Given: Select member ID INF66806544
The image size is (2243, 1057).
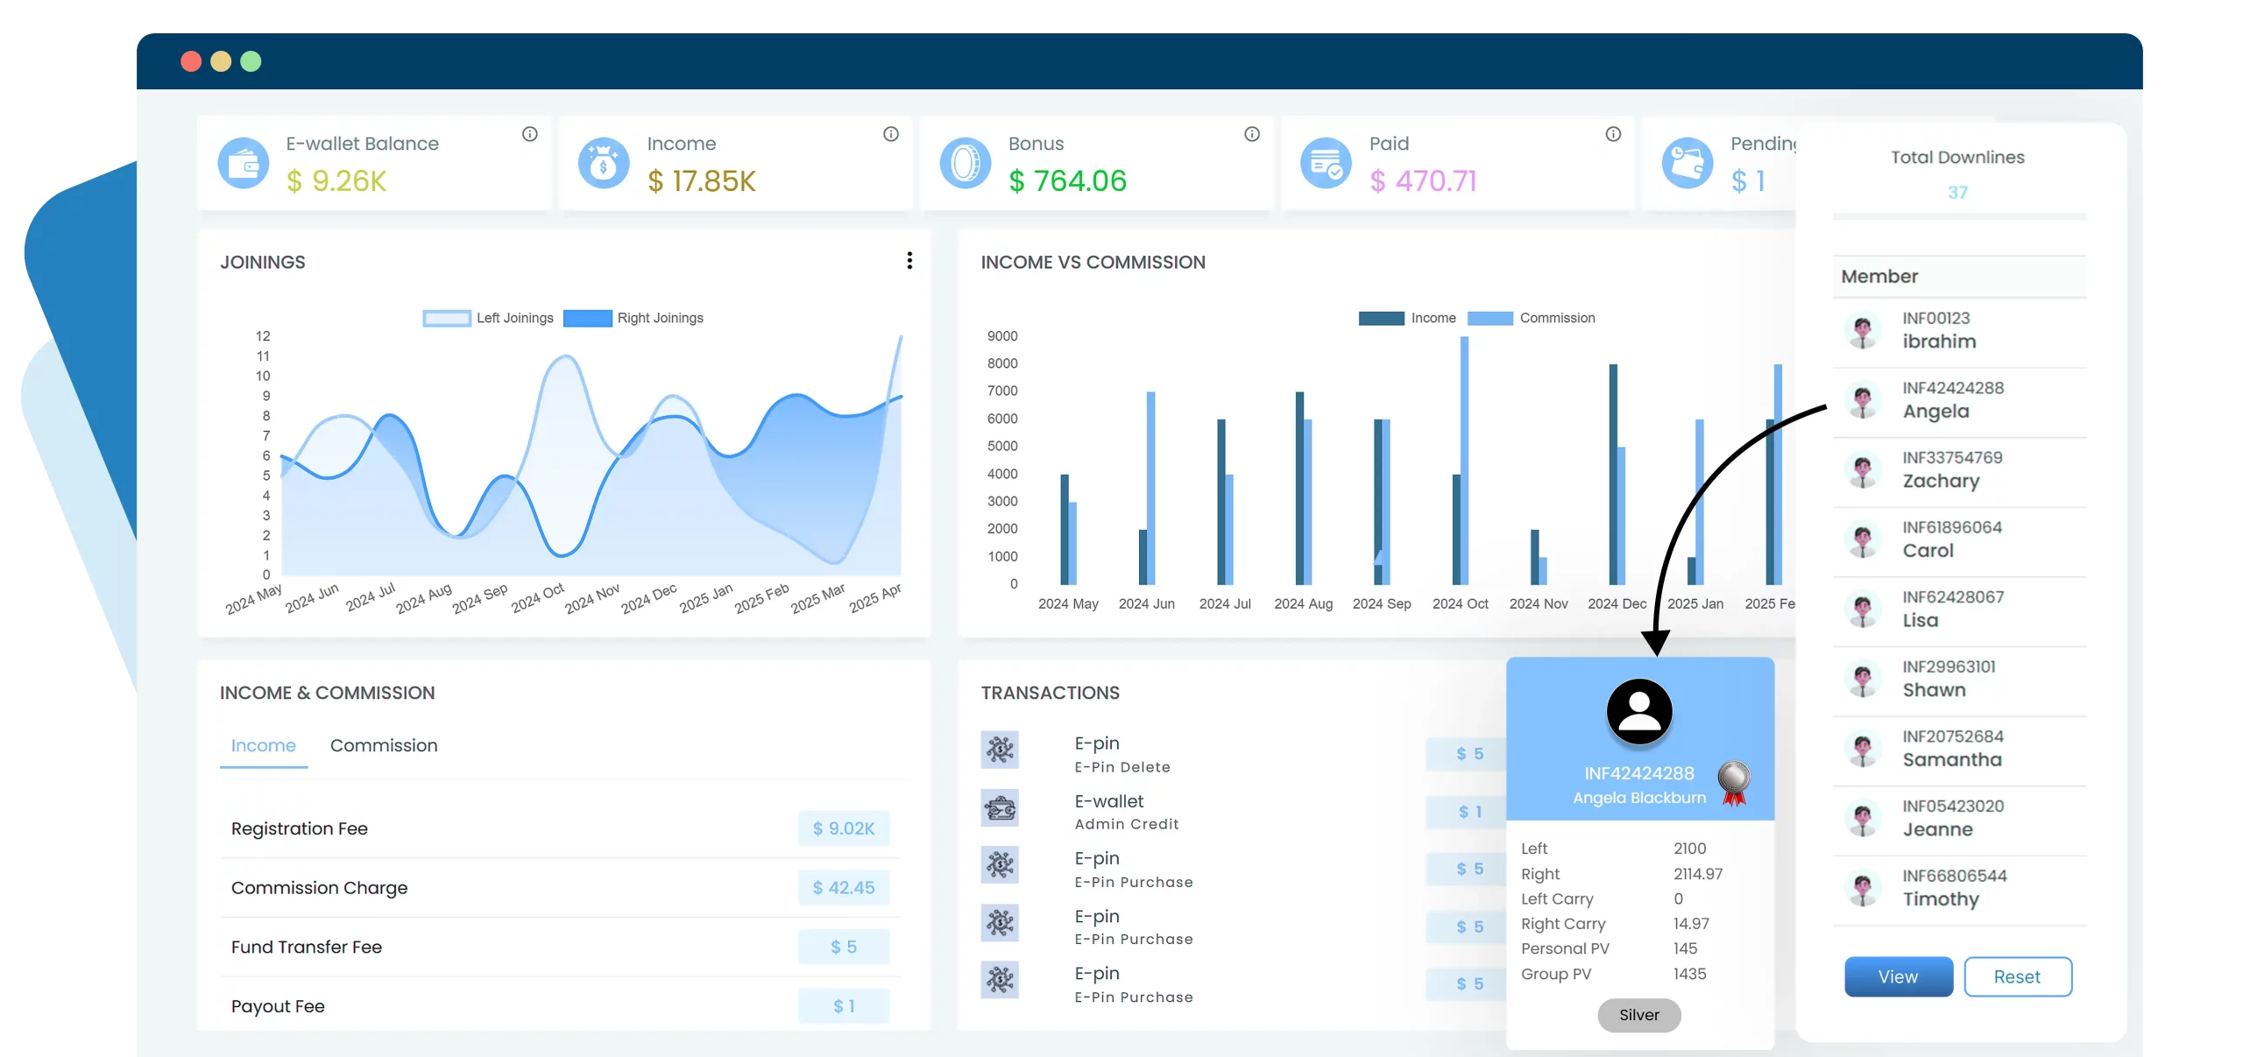Looking at the screenshot, I should pyautogui.click(x=1955, y=876).
